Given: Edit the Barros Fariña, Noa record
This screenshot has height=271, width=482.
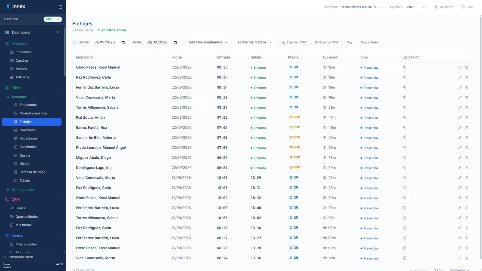Looking at the screenshot, I should click(x=460, y=128).
